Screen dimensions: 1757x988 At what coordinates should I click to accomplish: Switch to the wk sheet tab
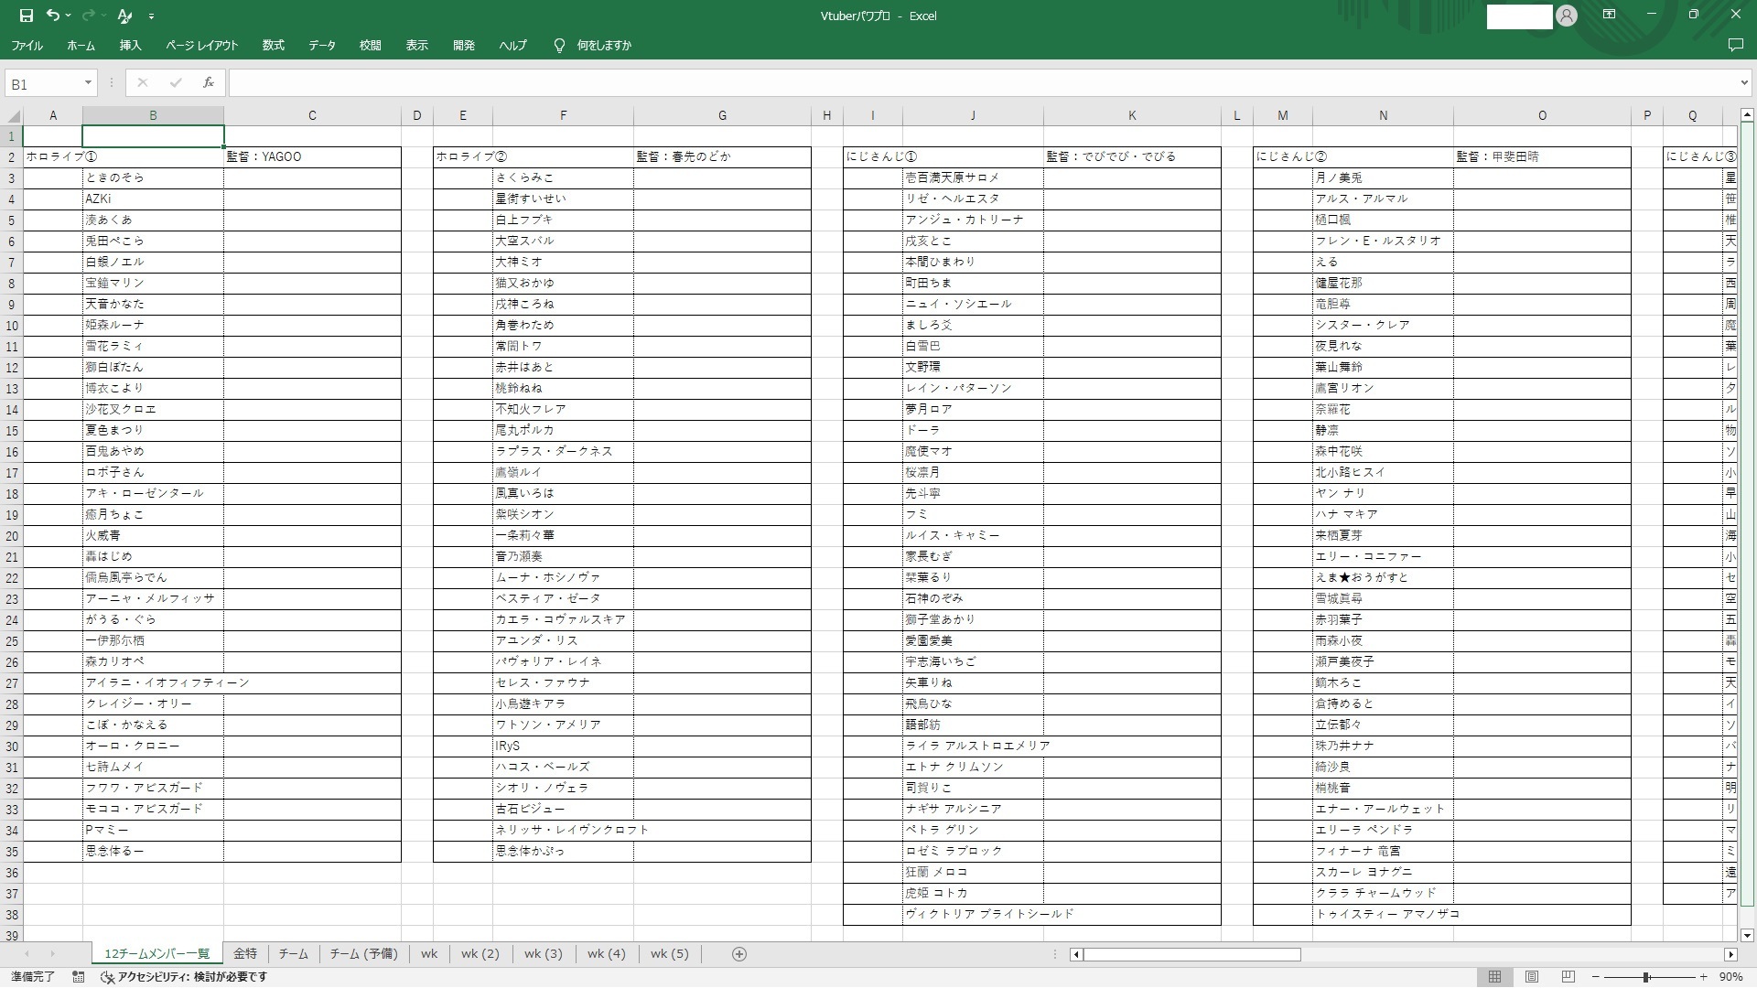tap(429, 954)
